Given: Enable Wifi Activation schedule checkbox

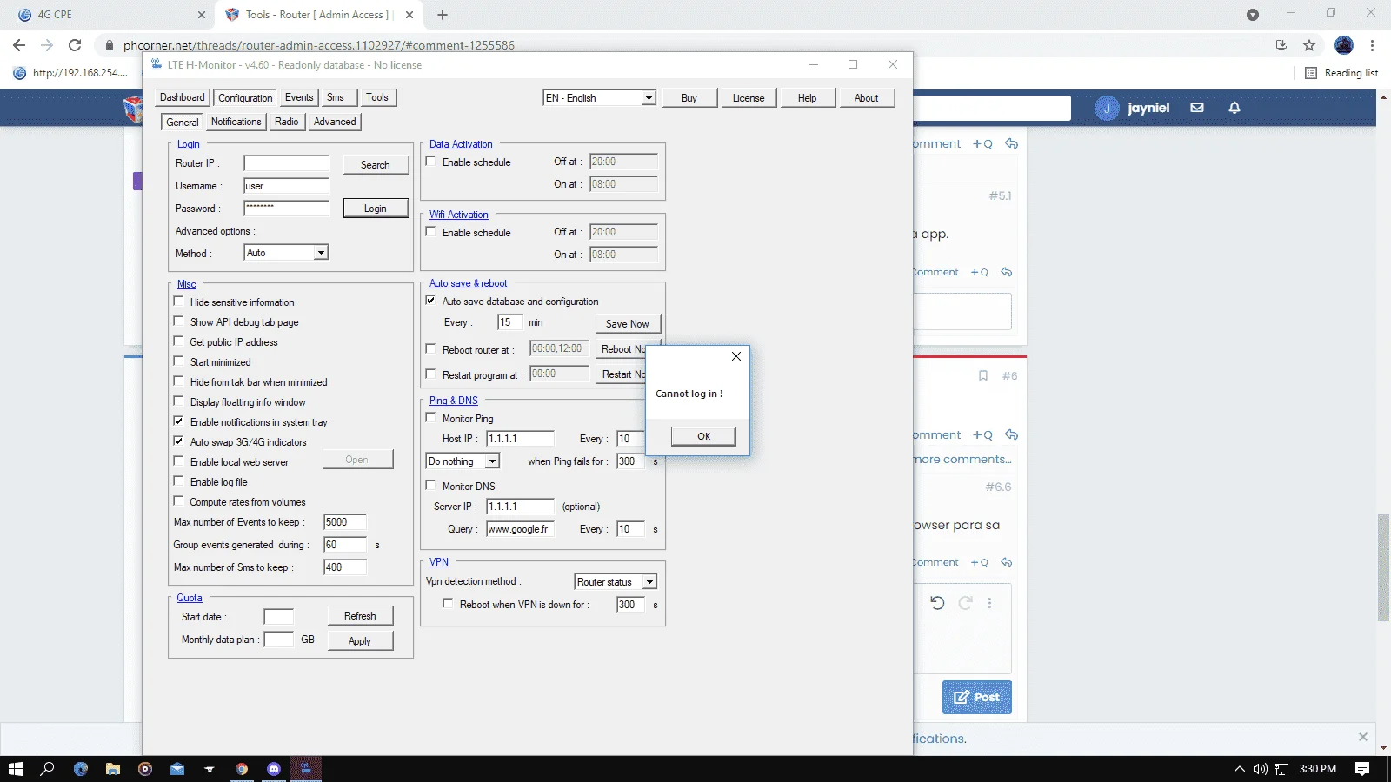Looking at the screenshot, I should coord(430,232).
